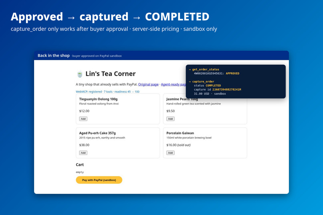Click the Back in the shop title
This screenshot has width=323, height=215.
(54, 56)
